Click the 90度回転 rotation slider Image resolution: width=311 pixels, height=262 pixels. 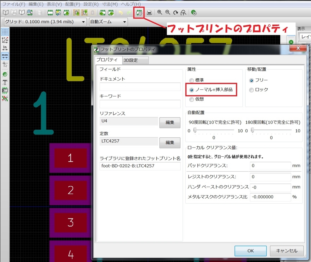coord(214,131)
